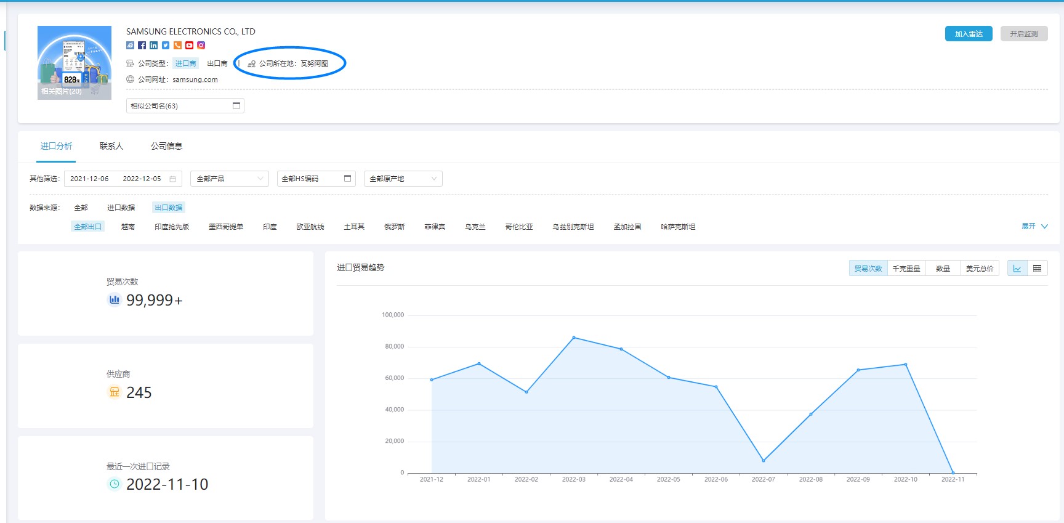Click the 开启监测 button
This screenshot has width=1064, height=523.
pyautogui.click(x=1024, y=34)
